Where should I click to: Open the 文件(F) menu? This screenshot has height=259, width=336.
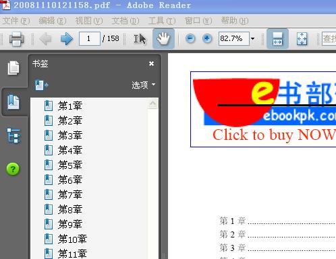tap(16, 21)
